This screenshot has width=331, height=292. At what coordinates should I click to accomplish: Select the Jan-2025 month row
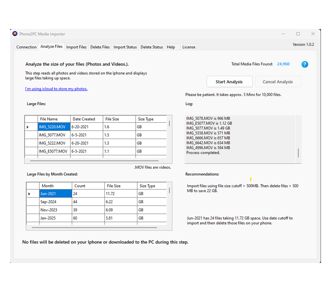click(97, 218)
